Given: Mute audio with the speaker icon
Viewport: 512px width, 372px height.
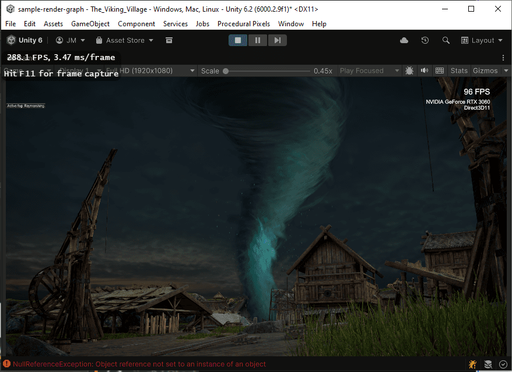Looking at the screenshot, I should point(424,71).
